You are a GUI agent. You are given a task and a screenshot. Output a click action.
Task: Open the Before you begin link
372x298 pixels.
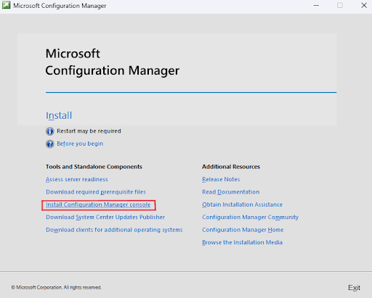coord(80,144)
